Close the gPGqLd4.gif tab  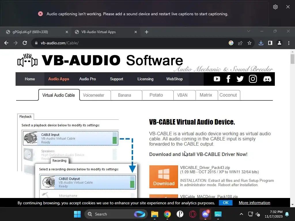[x=67, y=32]
